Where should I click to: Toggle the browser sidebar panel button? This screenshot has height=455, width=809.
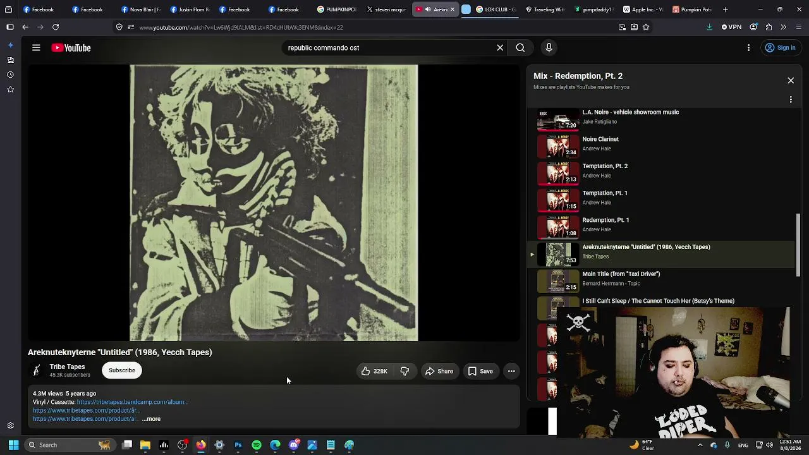9,27
